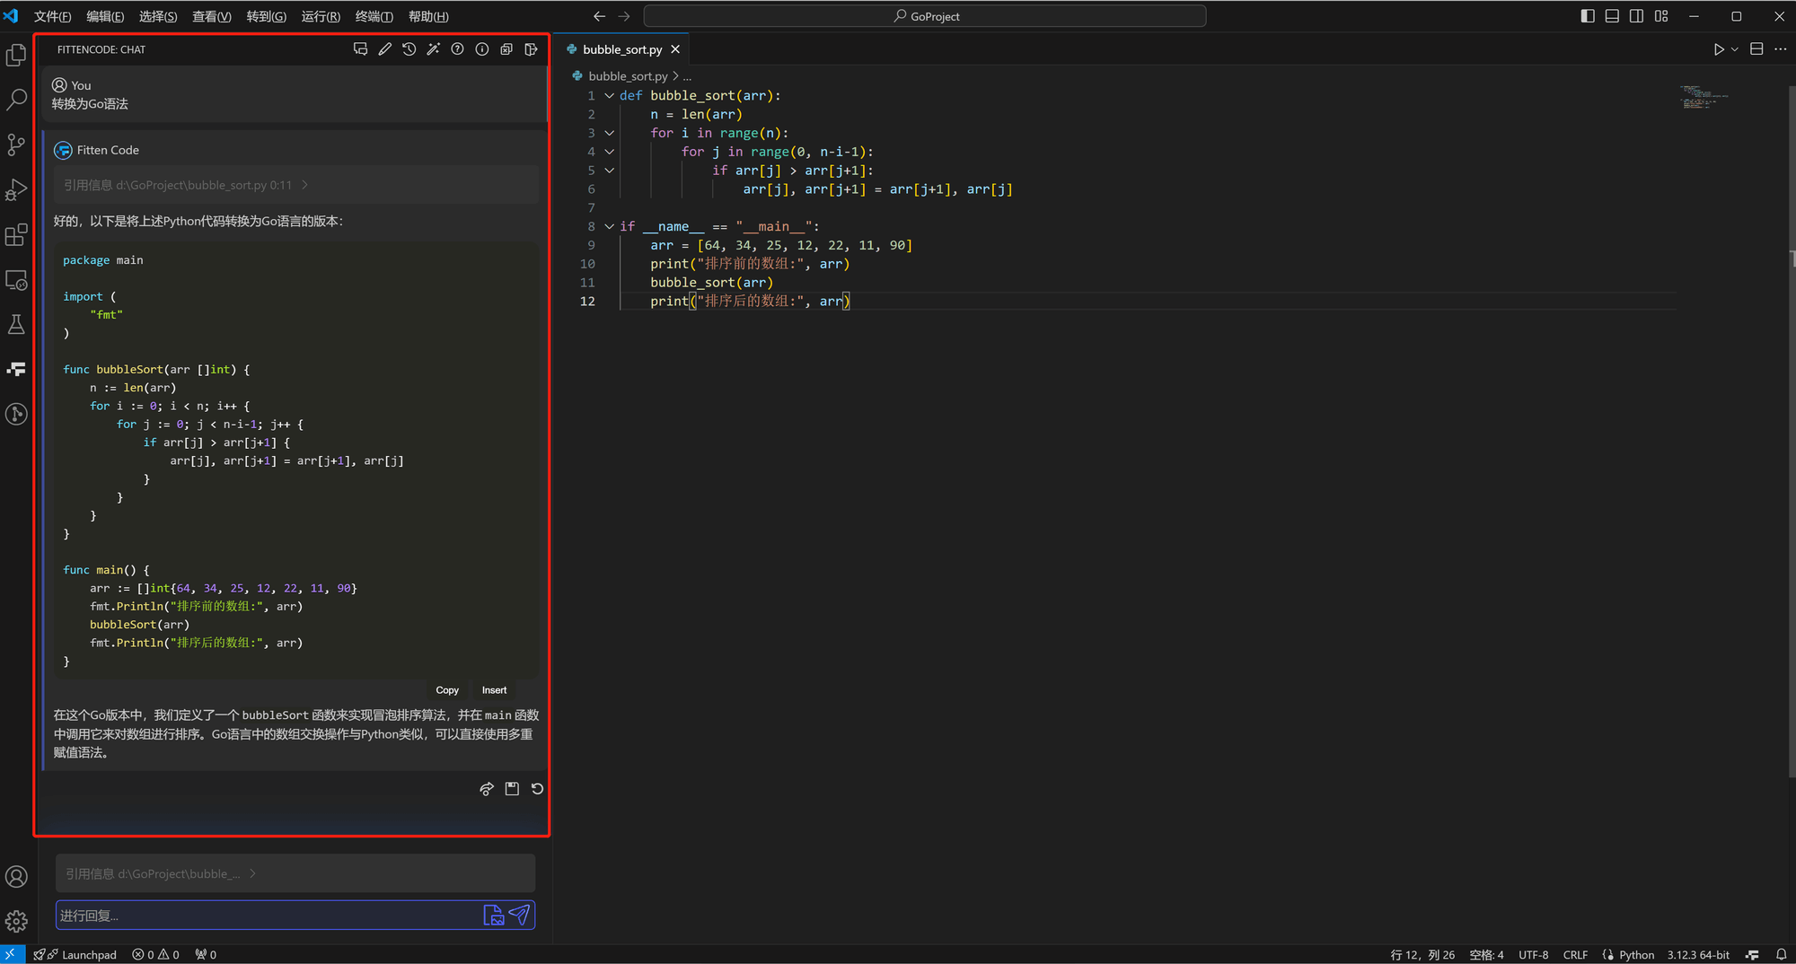Open the Fitten Code activity bar icon
1796x964 pixels.
click(x=16, y=369)
